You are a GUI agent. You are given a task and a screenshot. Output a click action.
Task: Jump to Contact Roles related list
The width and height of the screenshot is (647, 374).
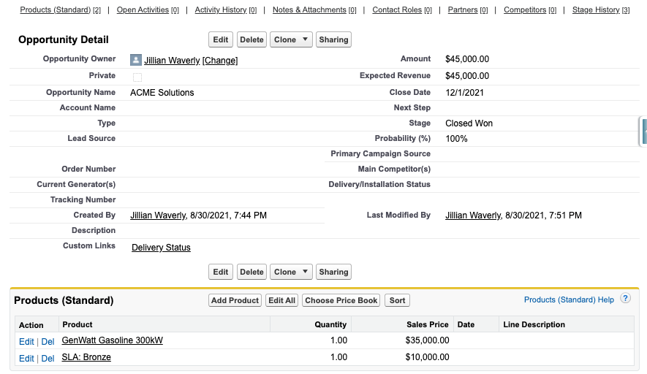[x=402, y=10]
